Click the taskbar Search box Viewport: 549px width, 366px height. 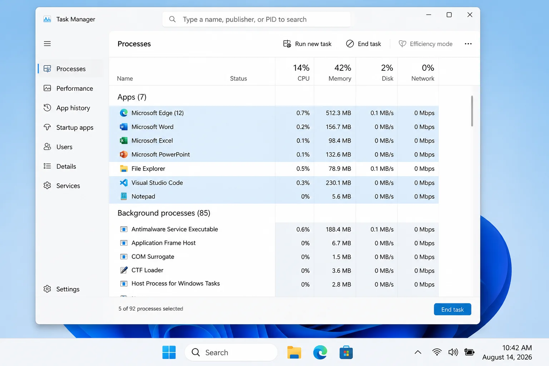click(x=231, y=352)
